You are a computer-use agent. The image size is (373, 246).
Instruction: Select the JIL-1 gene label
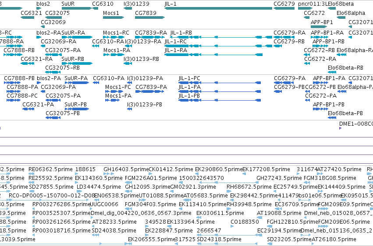(x=171, y=4)
